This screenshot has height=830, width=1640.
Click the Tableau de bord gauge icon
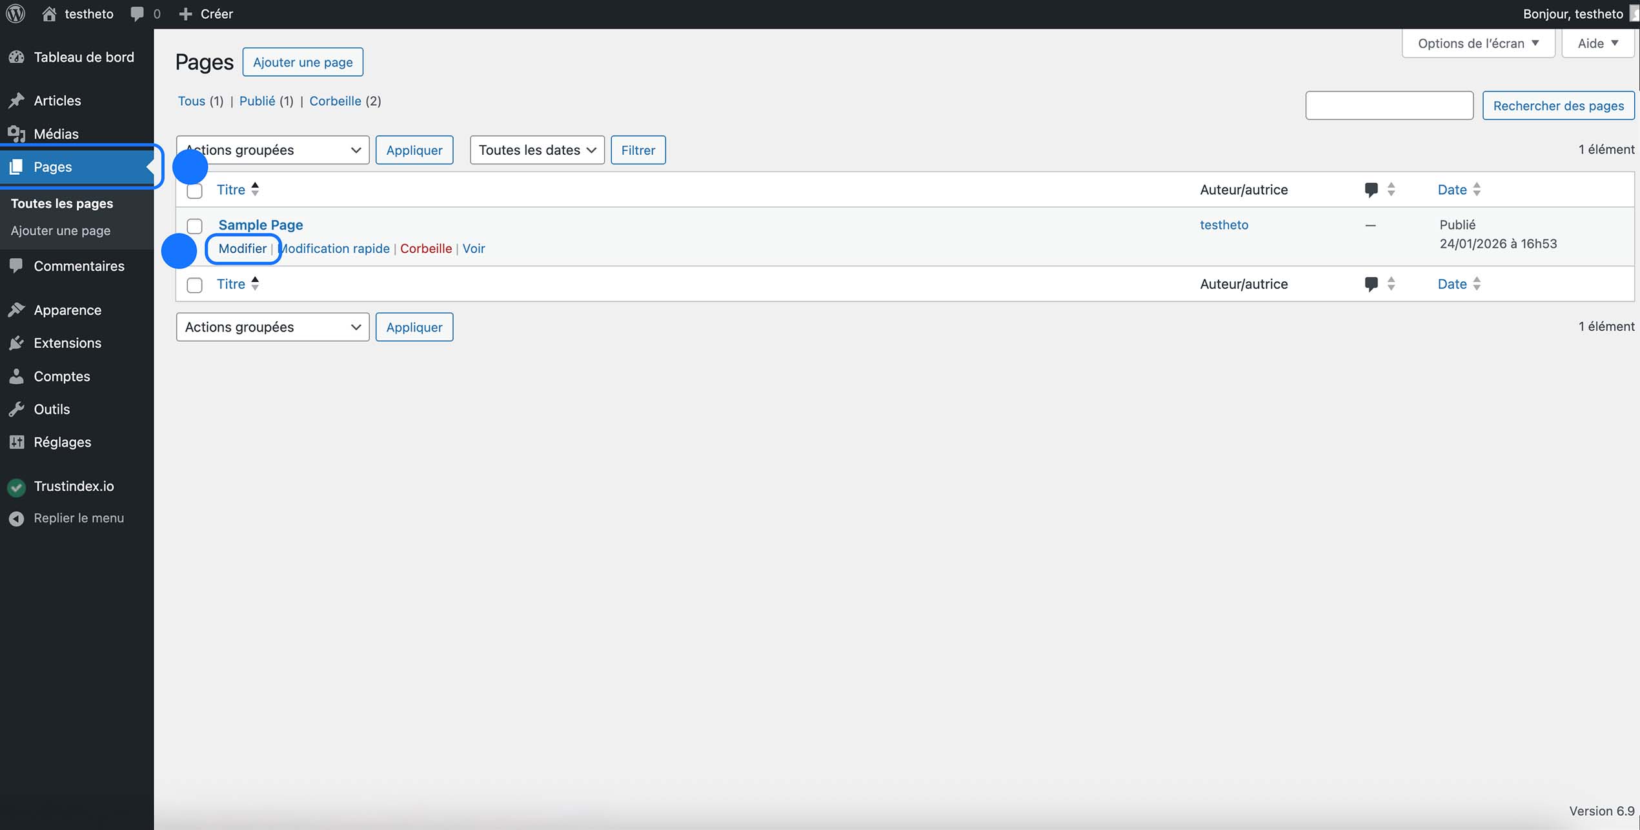click(x=17, y=57)
